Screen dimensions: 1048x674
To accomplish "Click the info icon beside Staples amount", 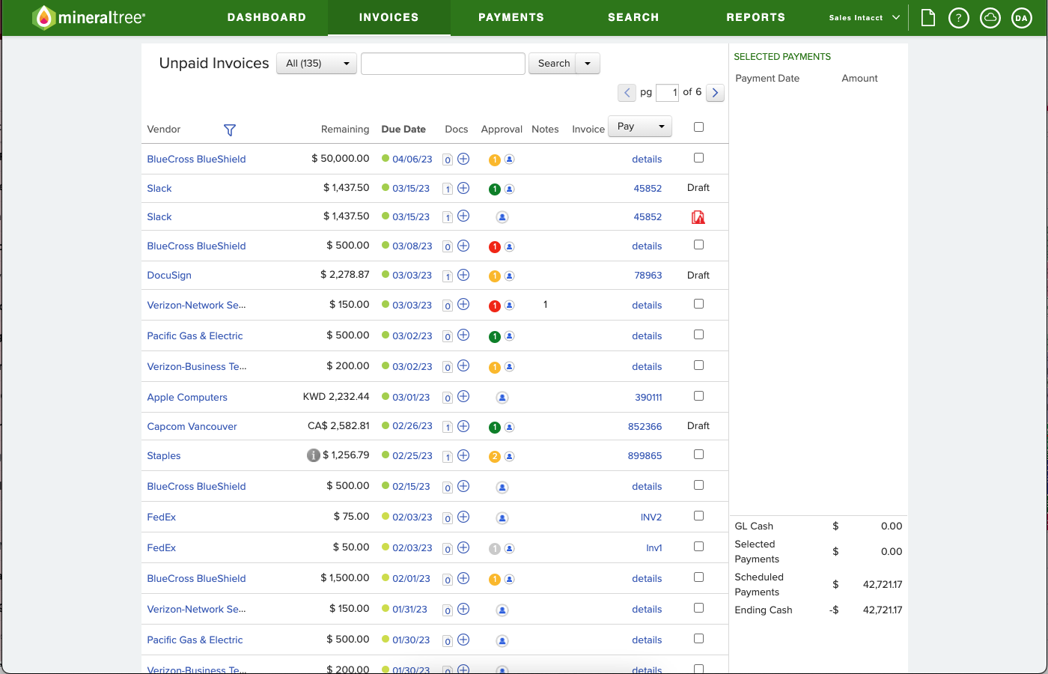I will (314, 455).
